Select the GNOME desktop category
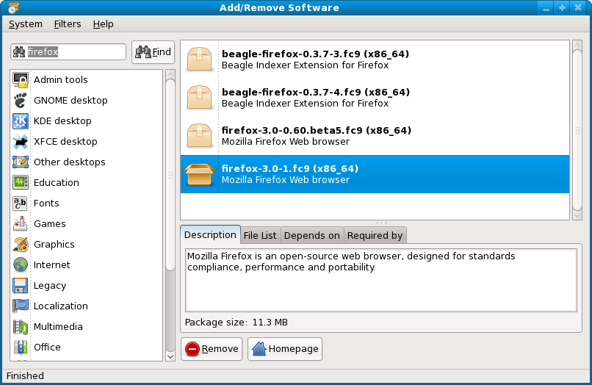 click(x=87, y=101)
